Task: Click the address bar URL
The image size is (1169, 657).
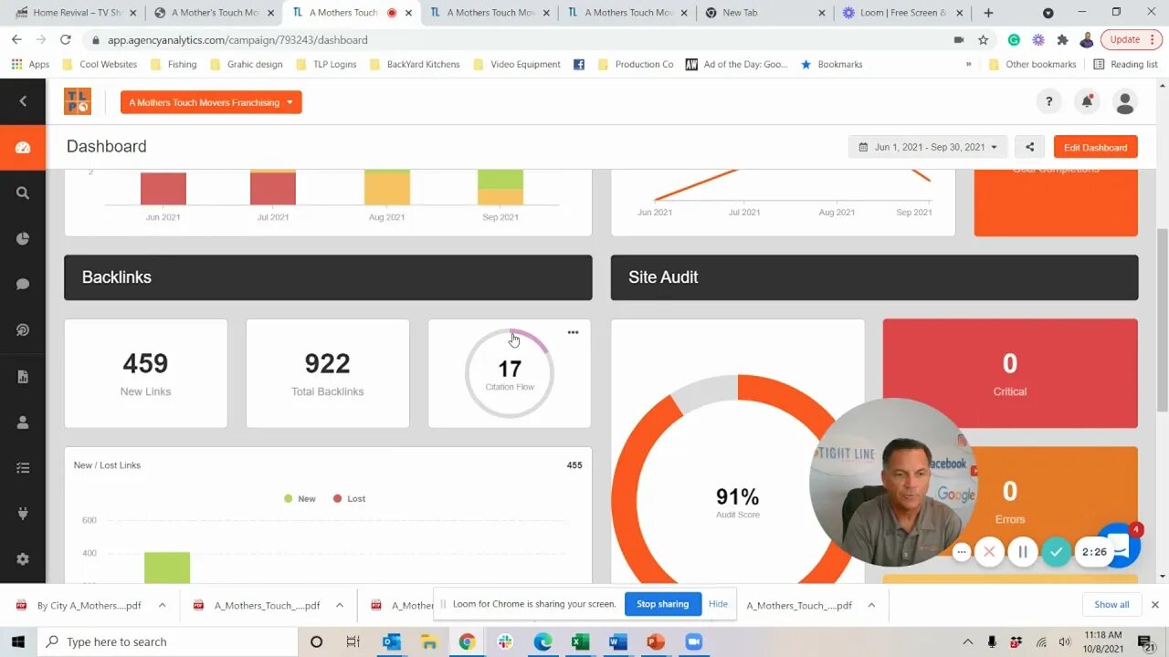Action: 237,40
